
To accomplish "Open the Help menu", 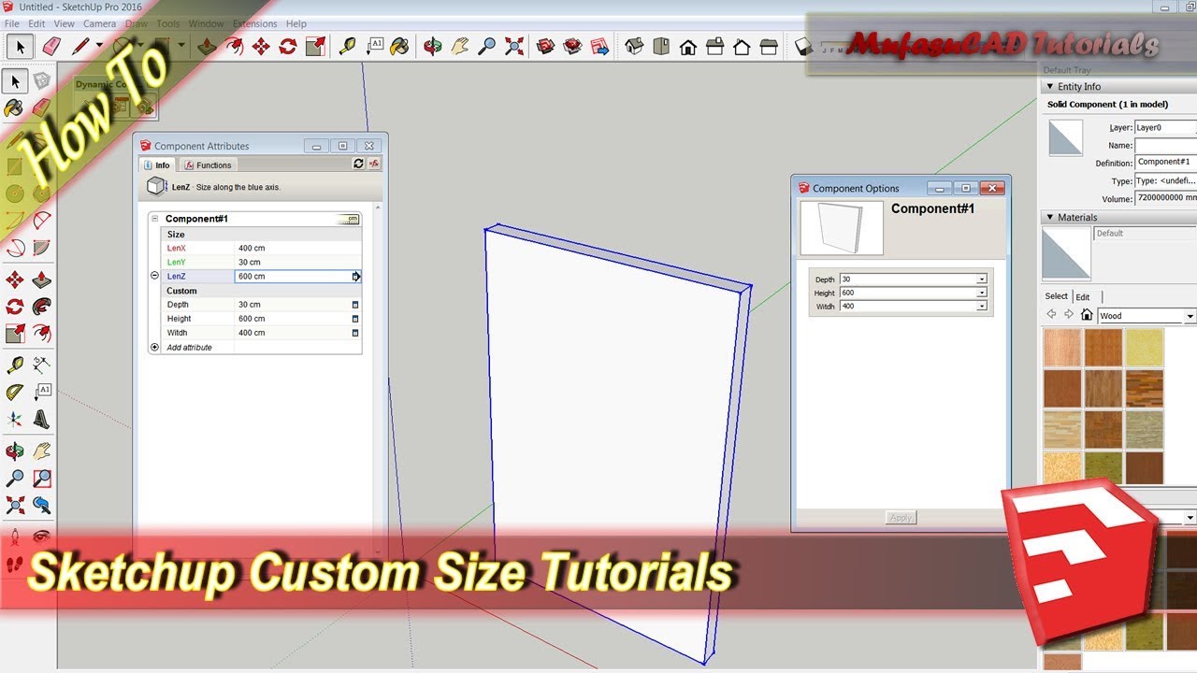I will click(x=296, y=23).
